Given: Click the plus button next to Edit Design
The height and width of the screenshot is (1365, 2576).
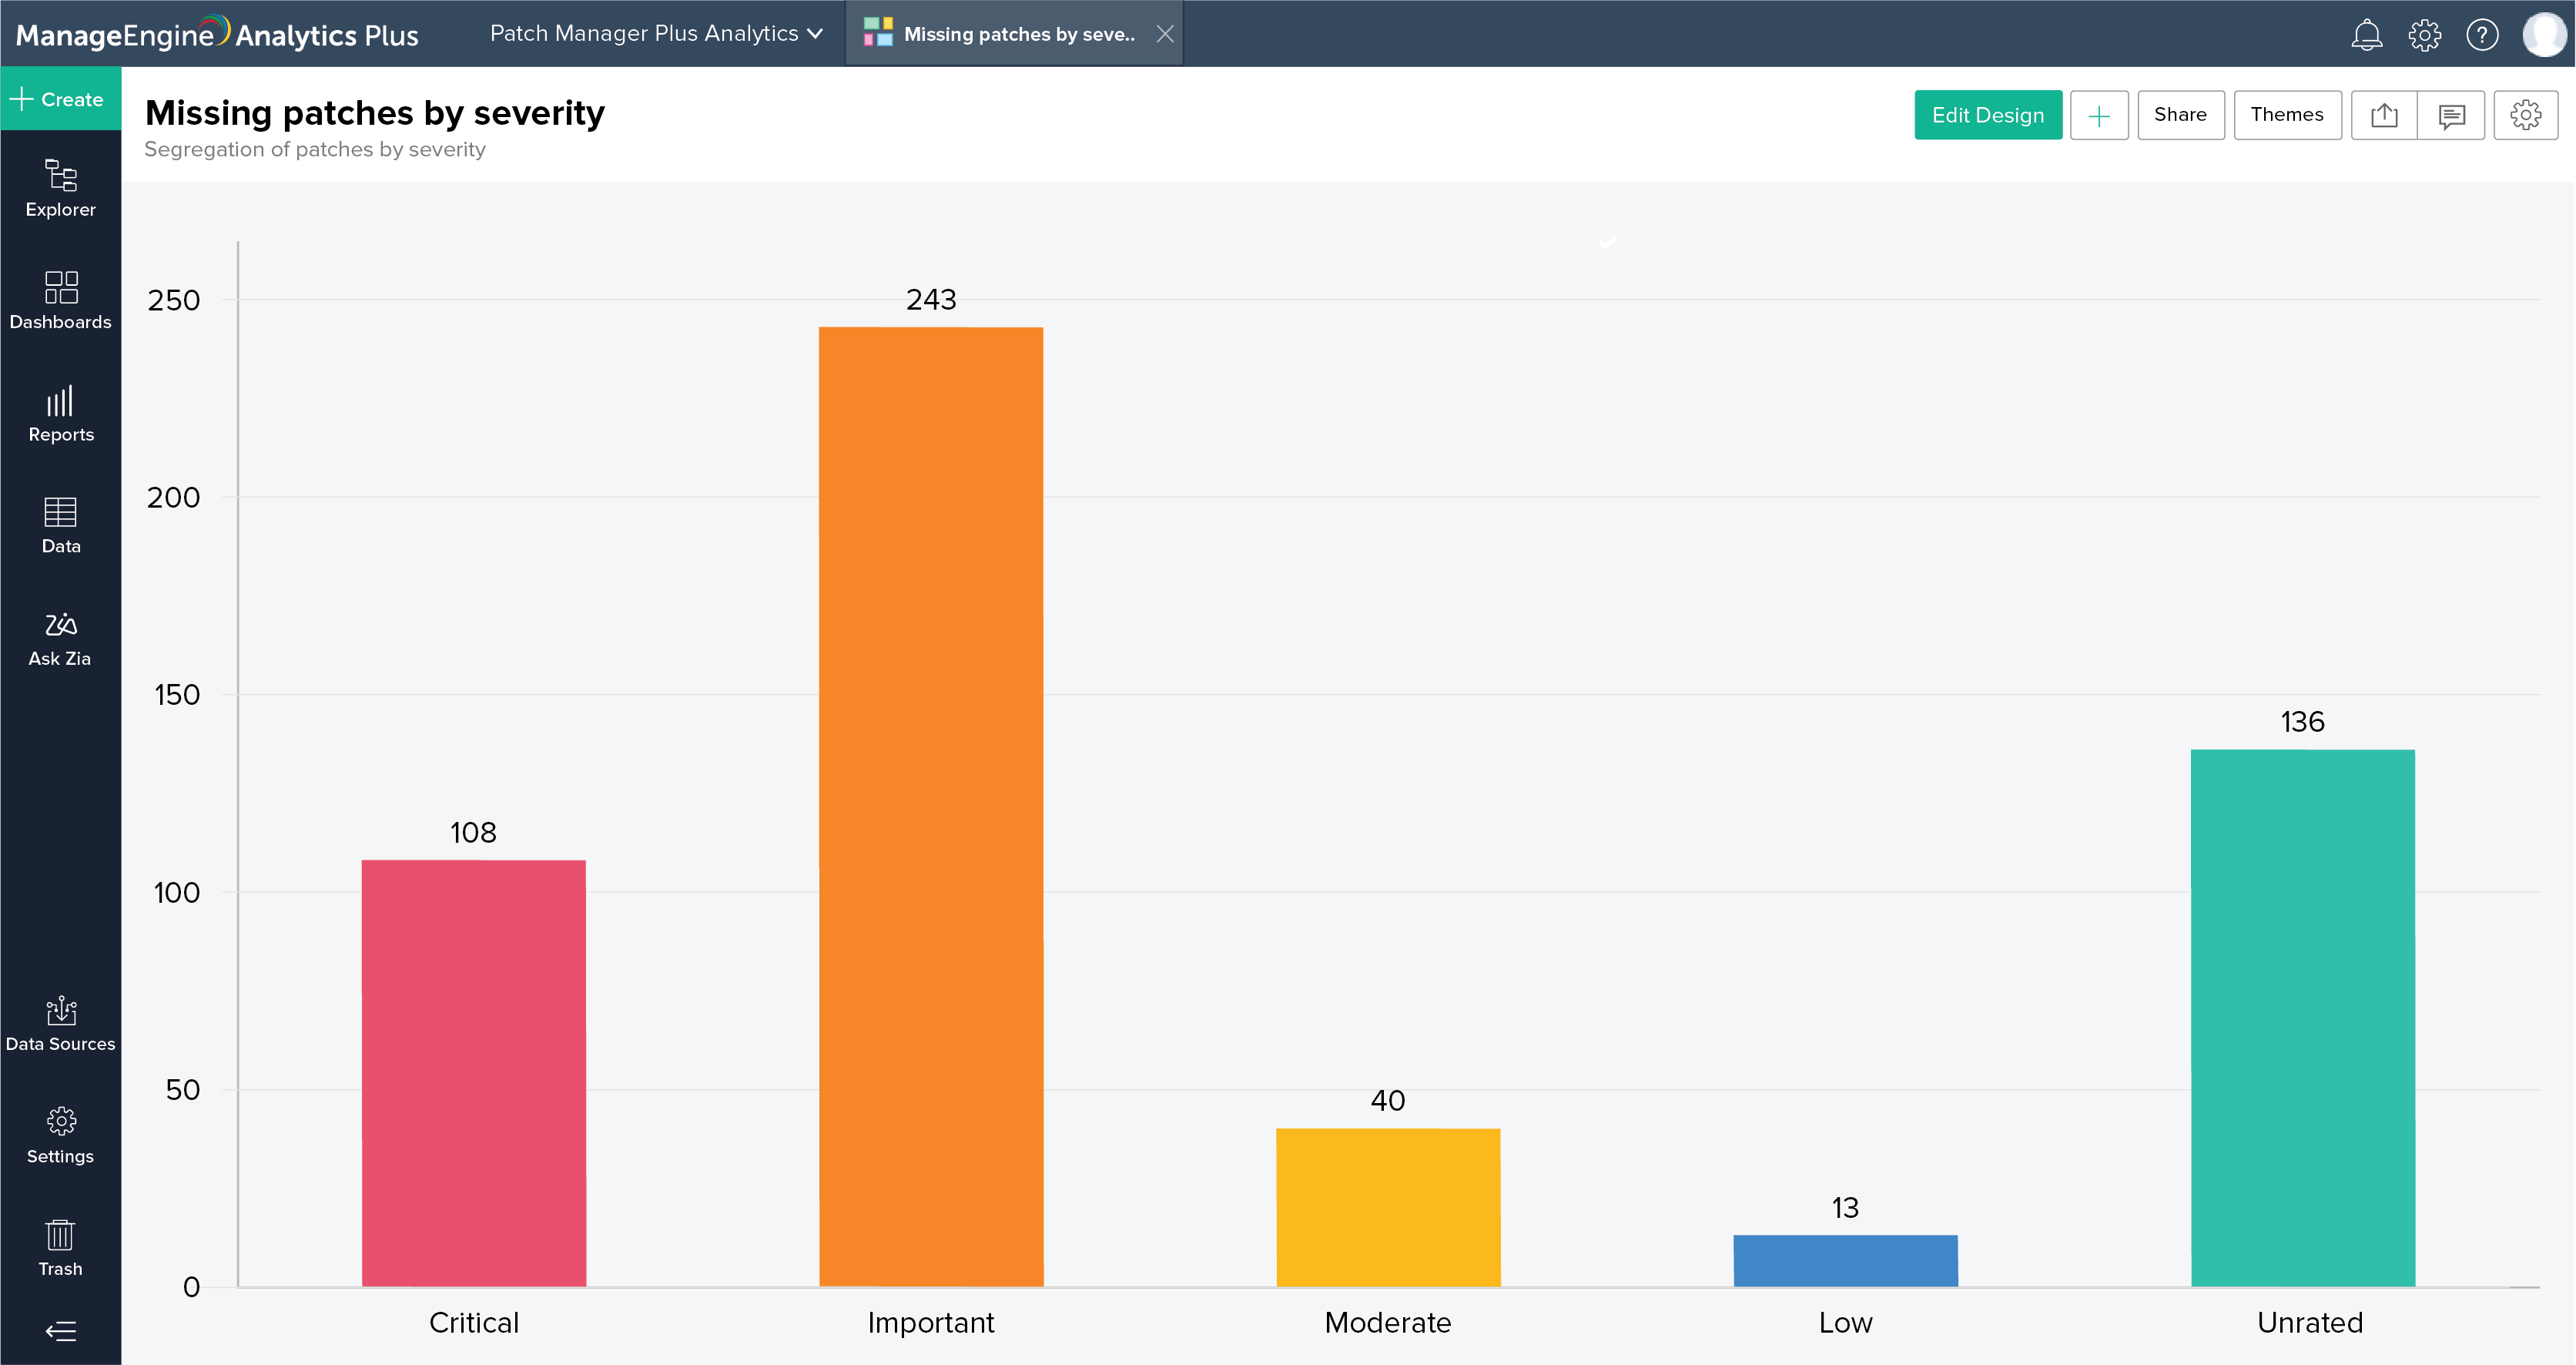Looking at the screenshot, I should coord(2098,115).
